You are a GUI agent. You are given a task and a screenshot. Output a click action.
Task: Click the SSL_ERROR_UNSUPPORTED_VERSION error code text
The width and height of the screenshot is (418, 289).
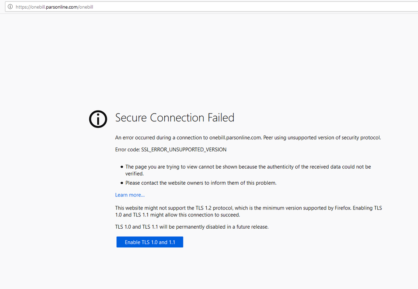(x=184, y=150)
